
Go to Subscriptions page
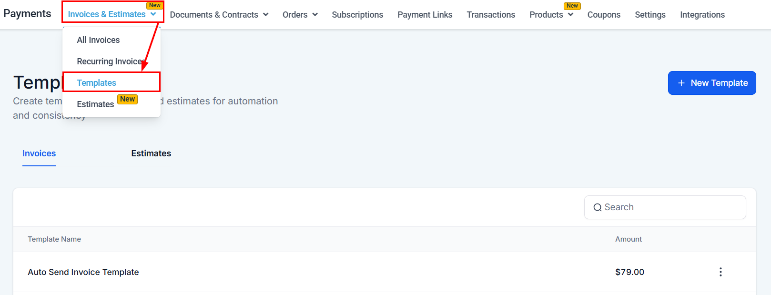click(357, 15)
